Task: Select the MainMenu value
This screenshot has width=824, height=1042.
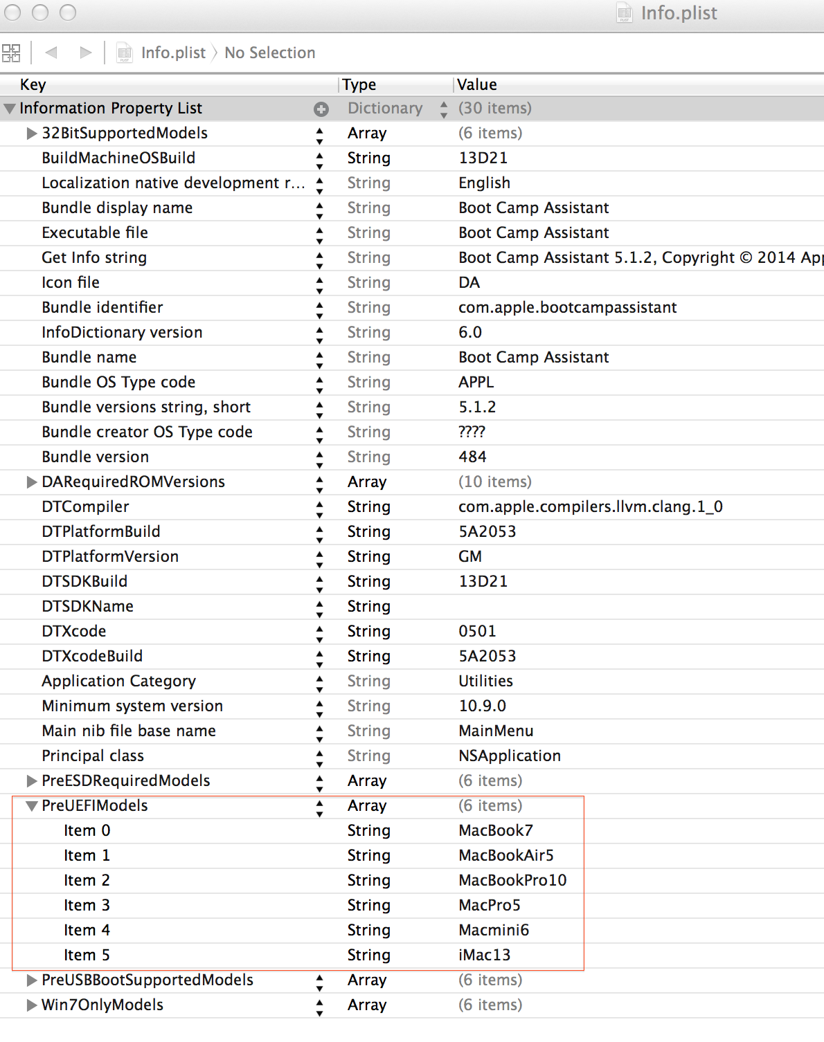Action: pyautogui.click(x=496, y=731)
